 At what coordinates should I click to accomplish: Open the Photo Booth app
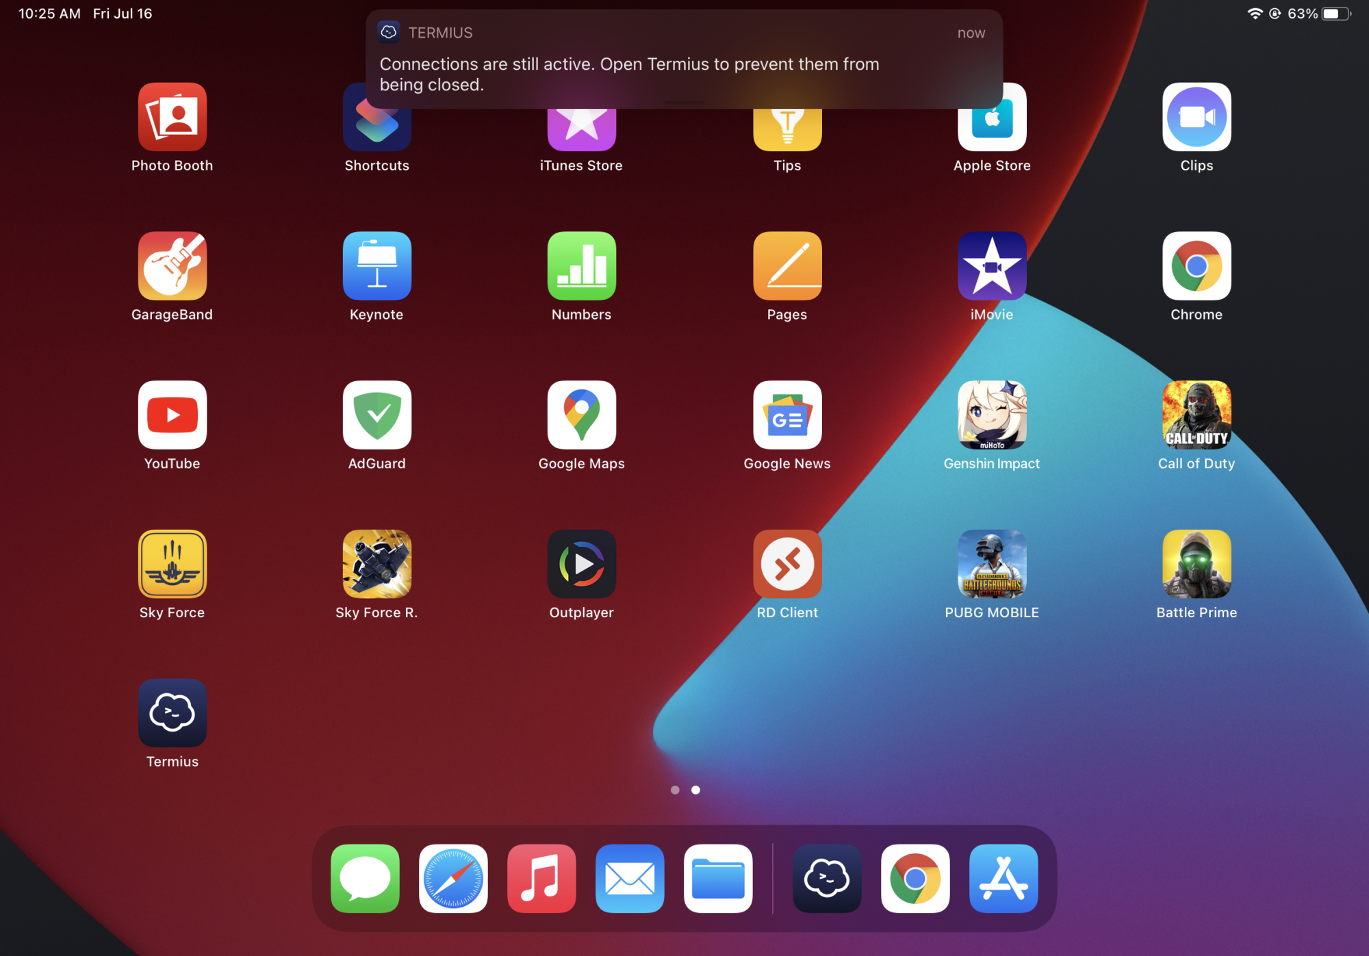[172, 117]
